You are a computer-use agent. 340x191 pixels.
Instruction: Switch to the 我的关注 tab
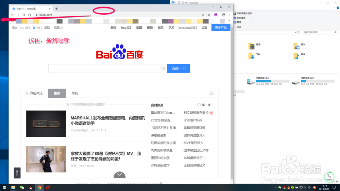34,93
